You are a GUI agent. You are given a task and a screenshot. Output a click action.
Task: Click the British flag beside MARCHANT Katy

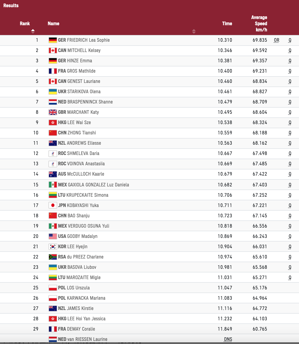point(53,112)
